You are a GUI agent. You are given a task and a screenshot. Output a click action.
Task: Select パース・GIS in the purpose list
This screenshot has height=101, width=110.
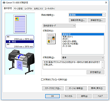pos(83,46)
